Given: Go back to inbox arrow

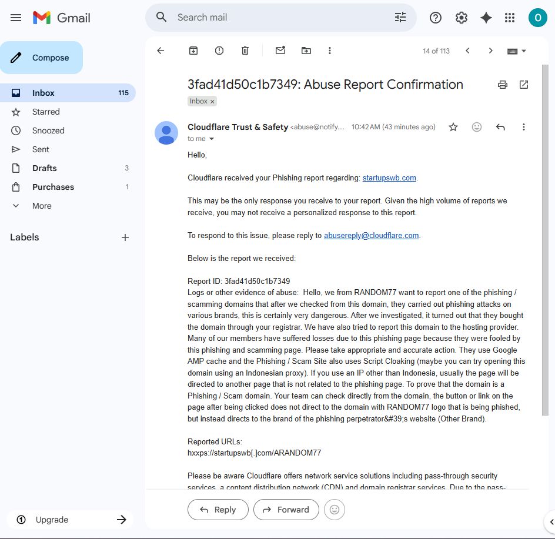Looking at the screenshot, I should point(161,51).
